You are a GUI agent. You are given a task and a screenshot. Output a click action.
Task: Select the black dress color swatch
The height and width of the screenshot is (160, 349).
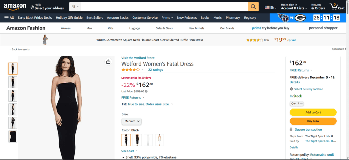(126, 140)
